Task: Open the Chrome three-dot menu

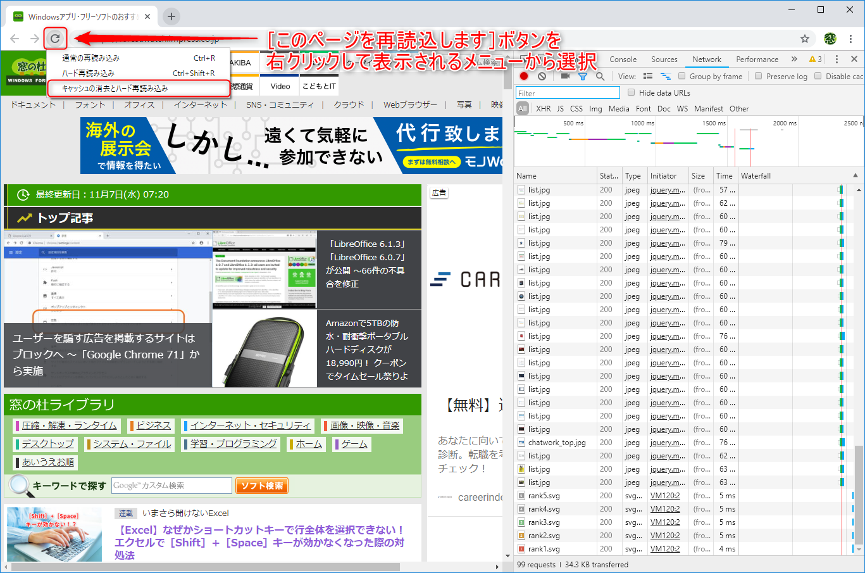Action: pos(852,39)
